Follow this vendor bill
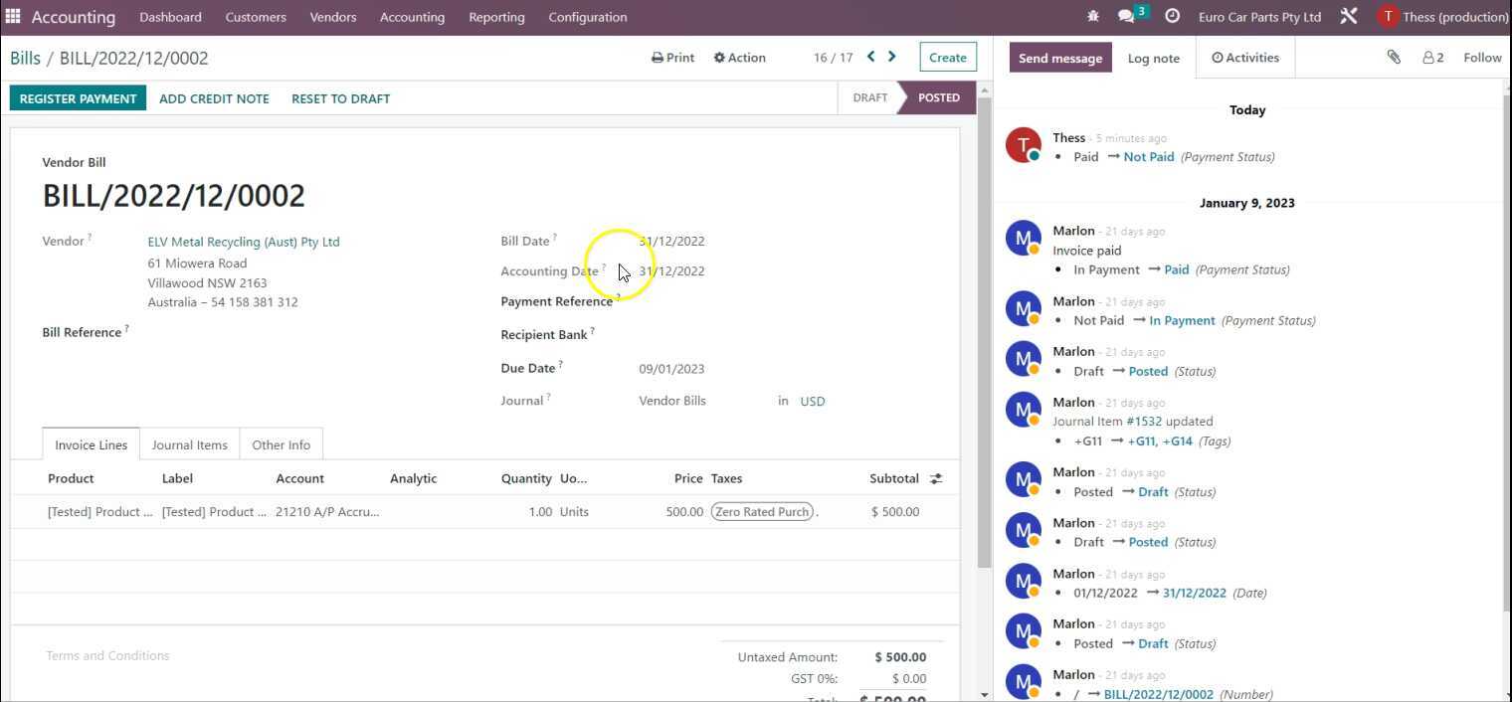 click(1482, 57)
